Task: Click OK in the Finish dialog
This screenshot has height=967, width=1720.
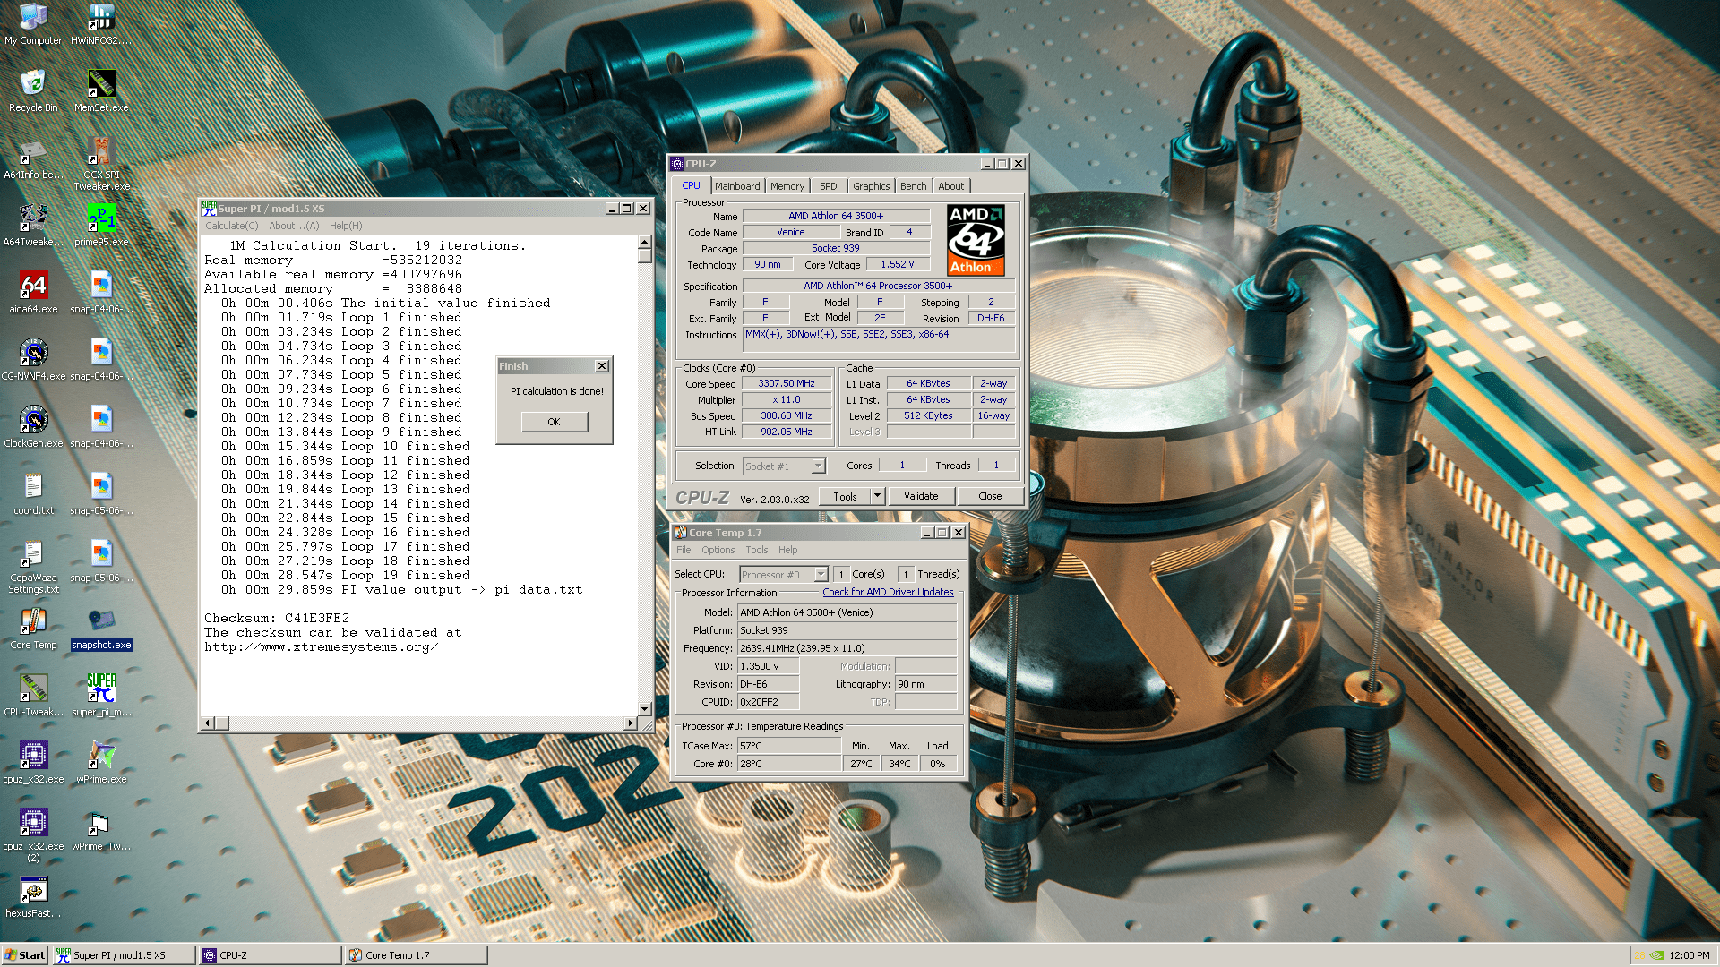Action: pos(554,422)
